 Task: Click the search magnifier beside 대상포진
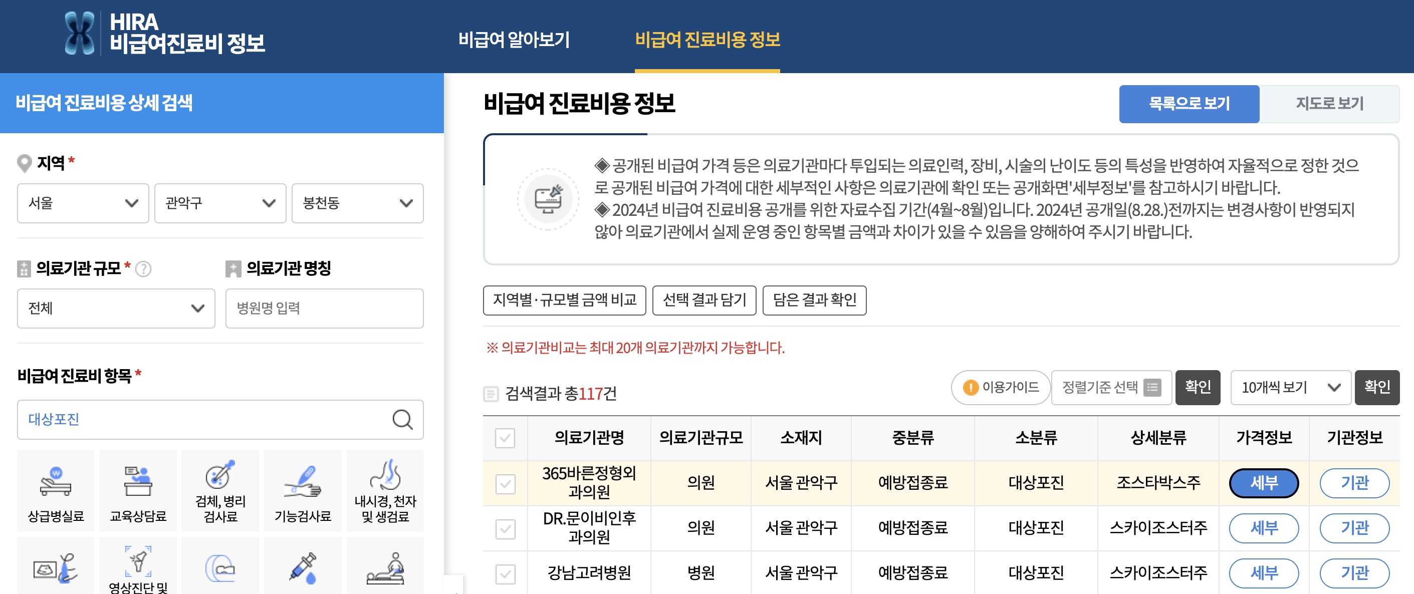pyautogui.click(x=403, y=420)
